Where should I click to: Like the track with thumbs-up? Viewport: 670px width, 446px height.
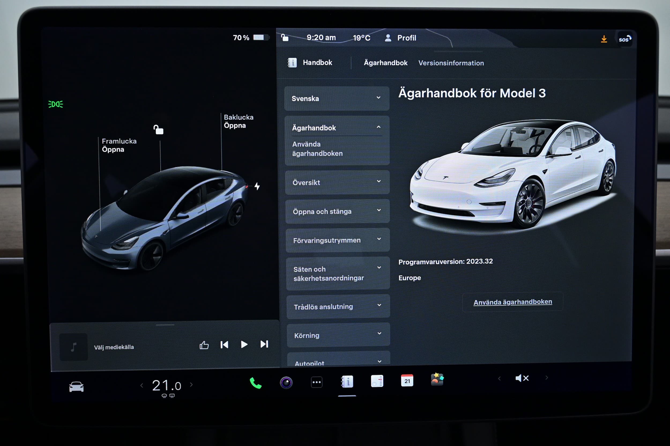[204, 345]
